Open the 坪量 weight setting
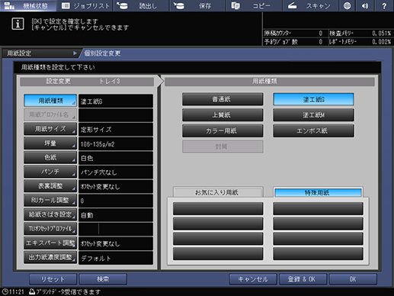The height and width of the screenshot is (296, 394). [x=50, y=143]
